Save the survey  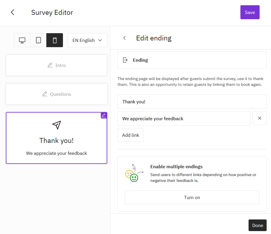250,12
